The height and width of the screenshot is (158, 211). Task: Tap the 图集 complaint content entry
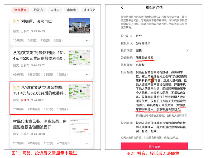[139, 50]
